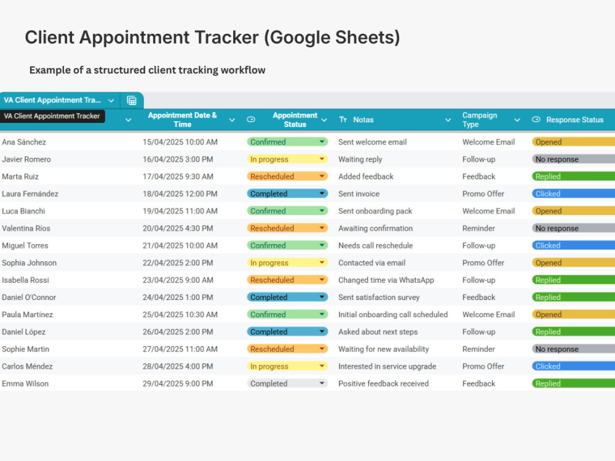This screenshot has height=461, width=615.
Task: Change Javier Romero's In progress status chip
Action: (287, 159)
